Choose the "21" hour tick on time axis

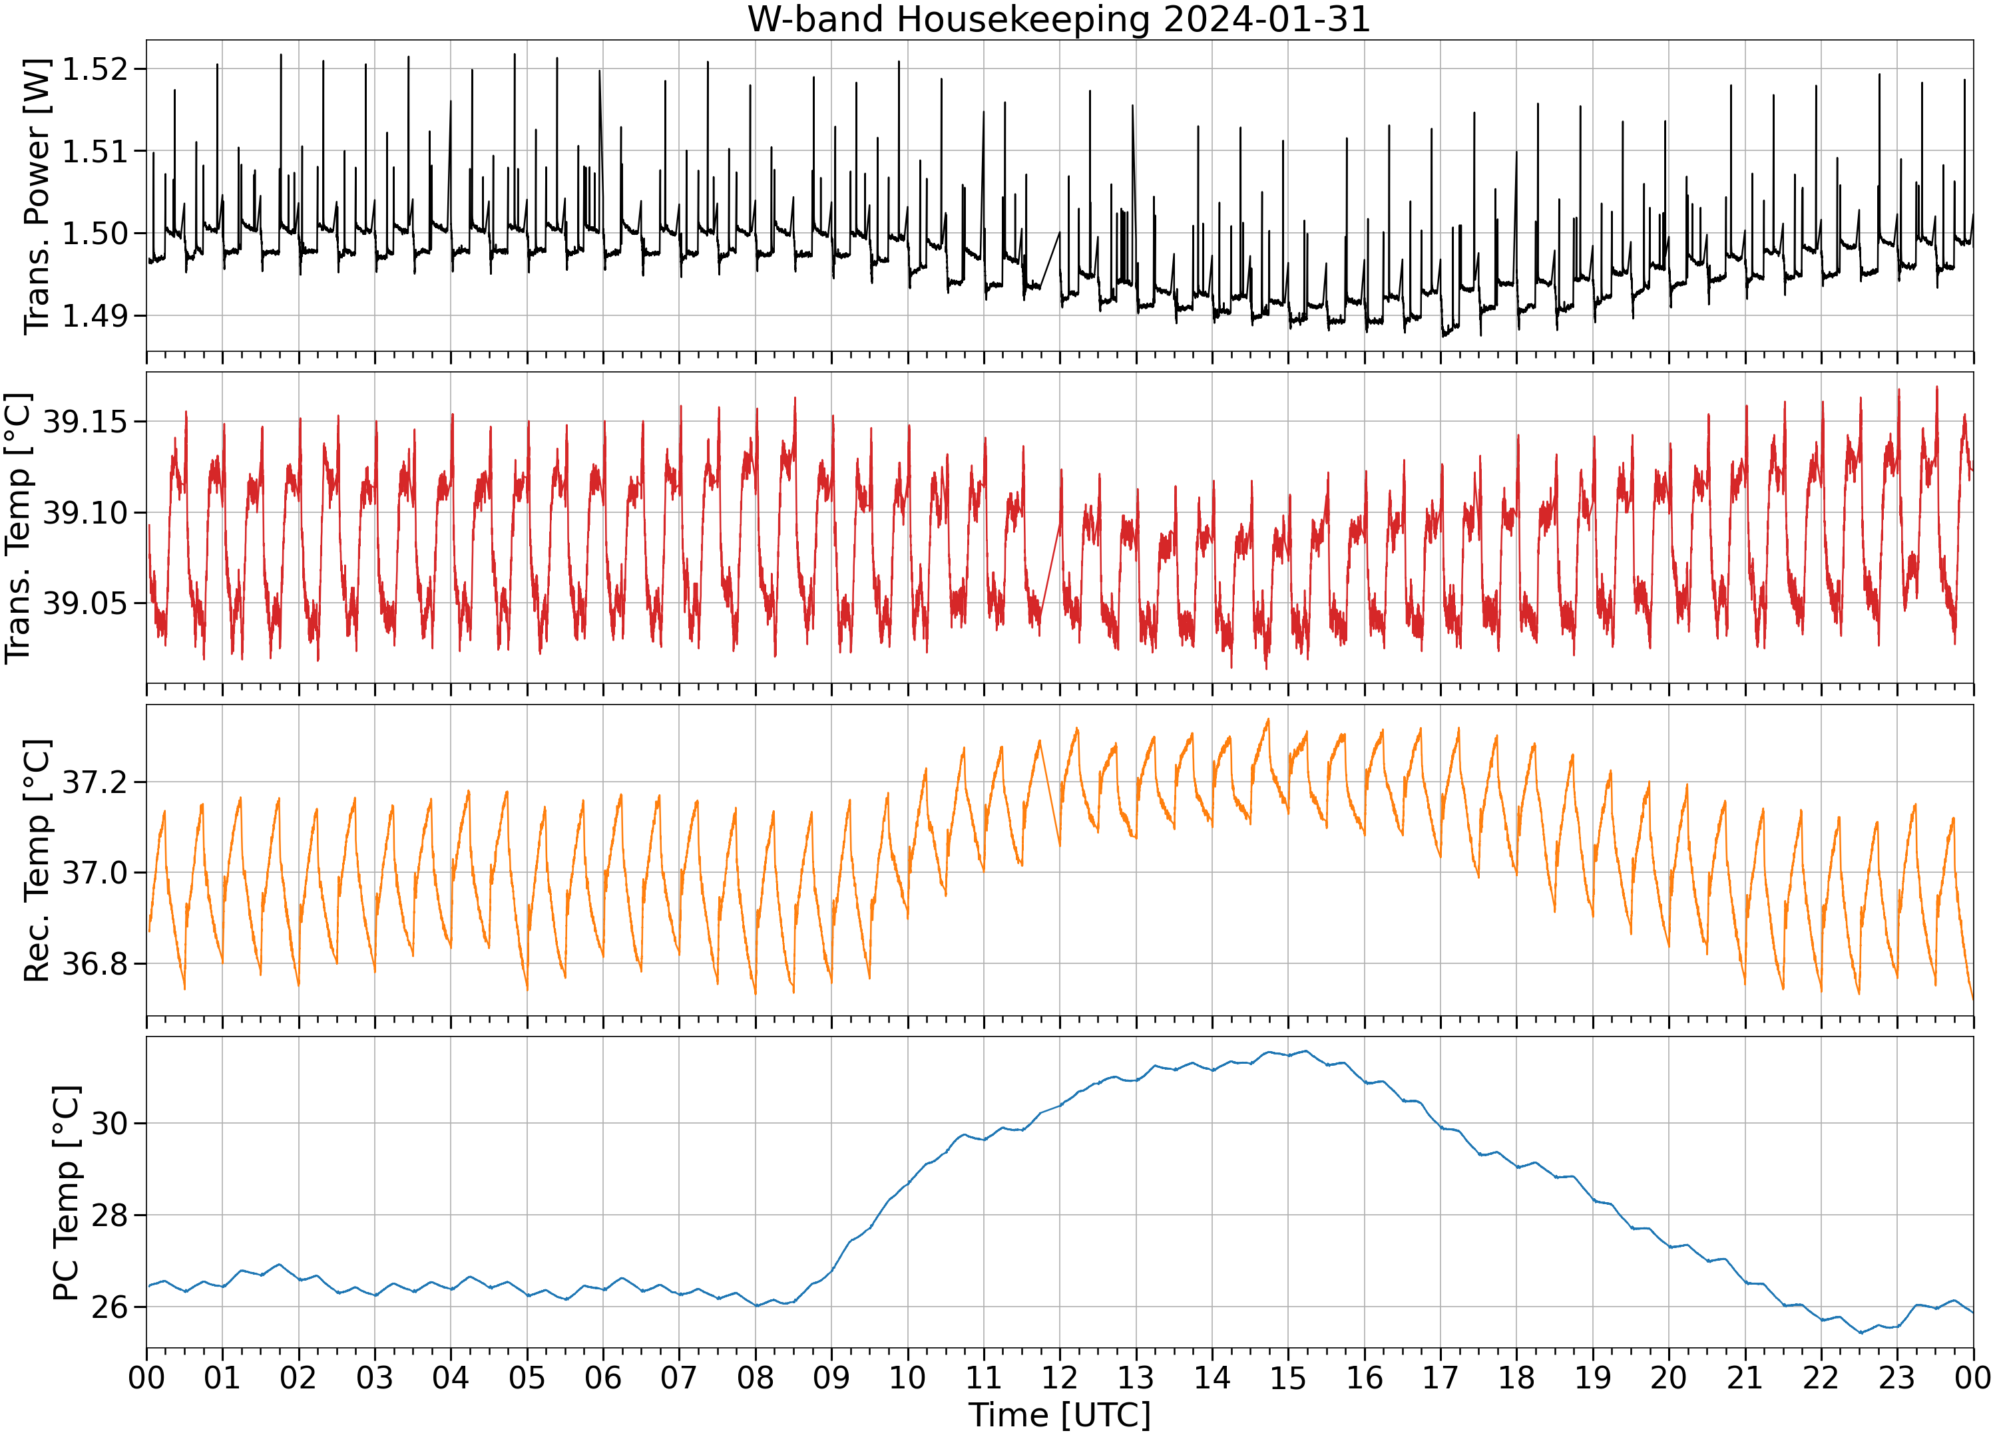tap(1745, 1377)
